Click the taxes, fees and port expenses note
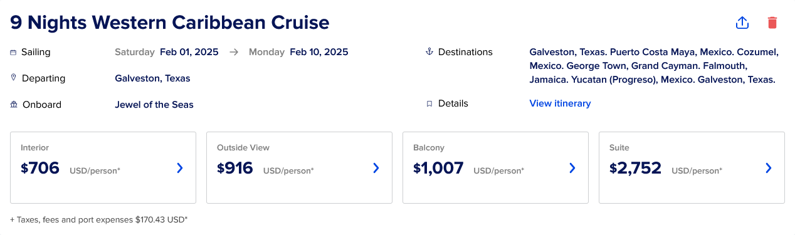The height and width of the screenshot is (235, 795). [99, 220]
